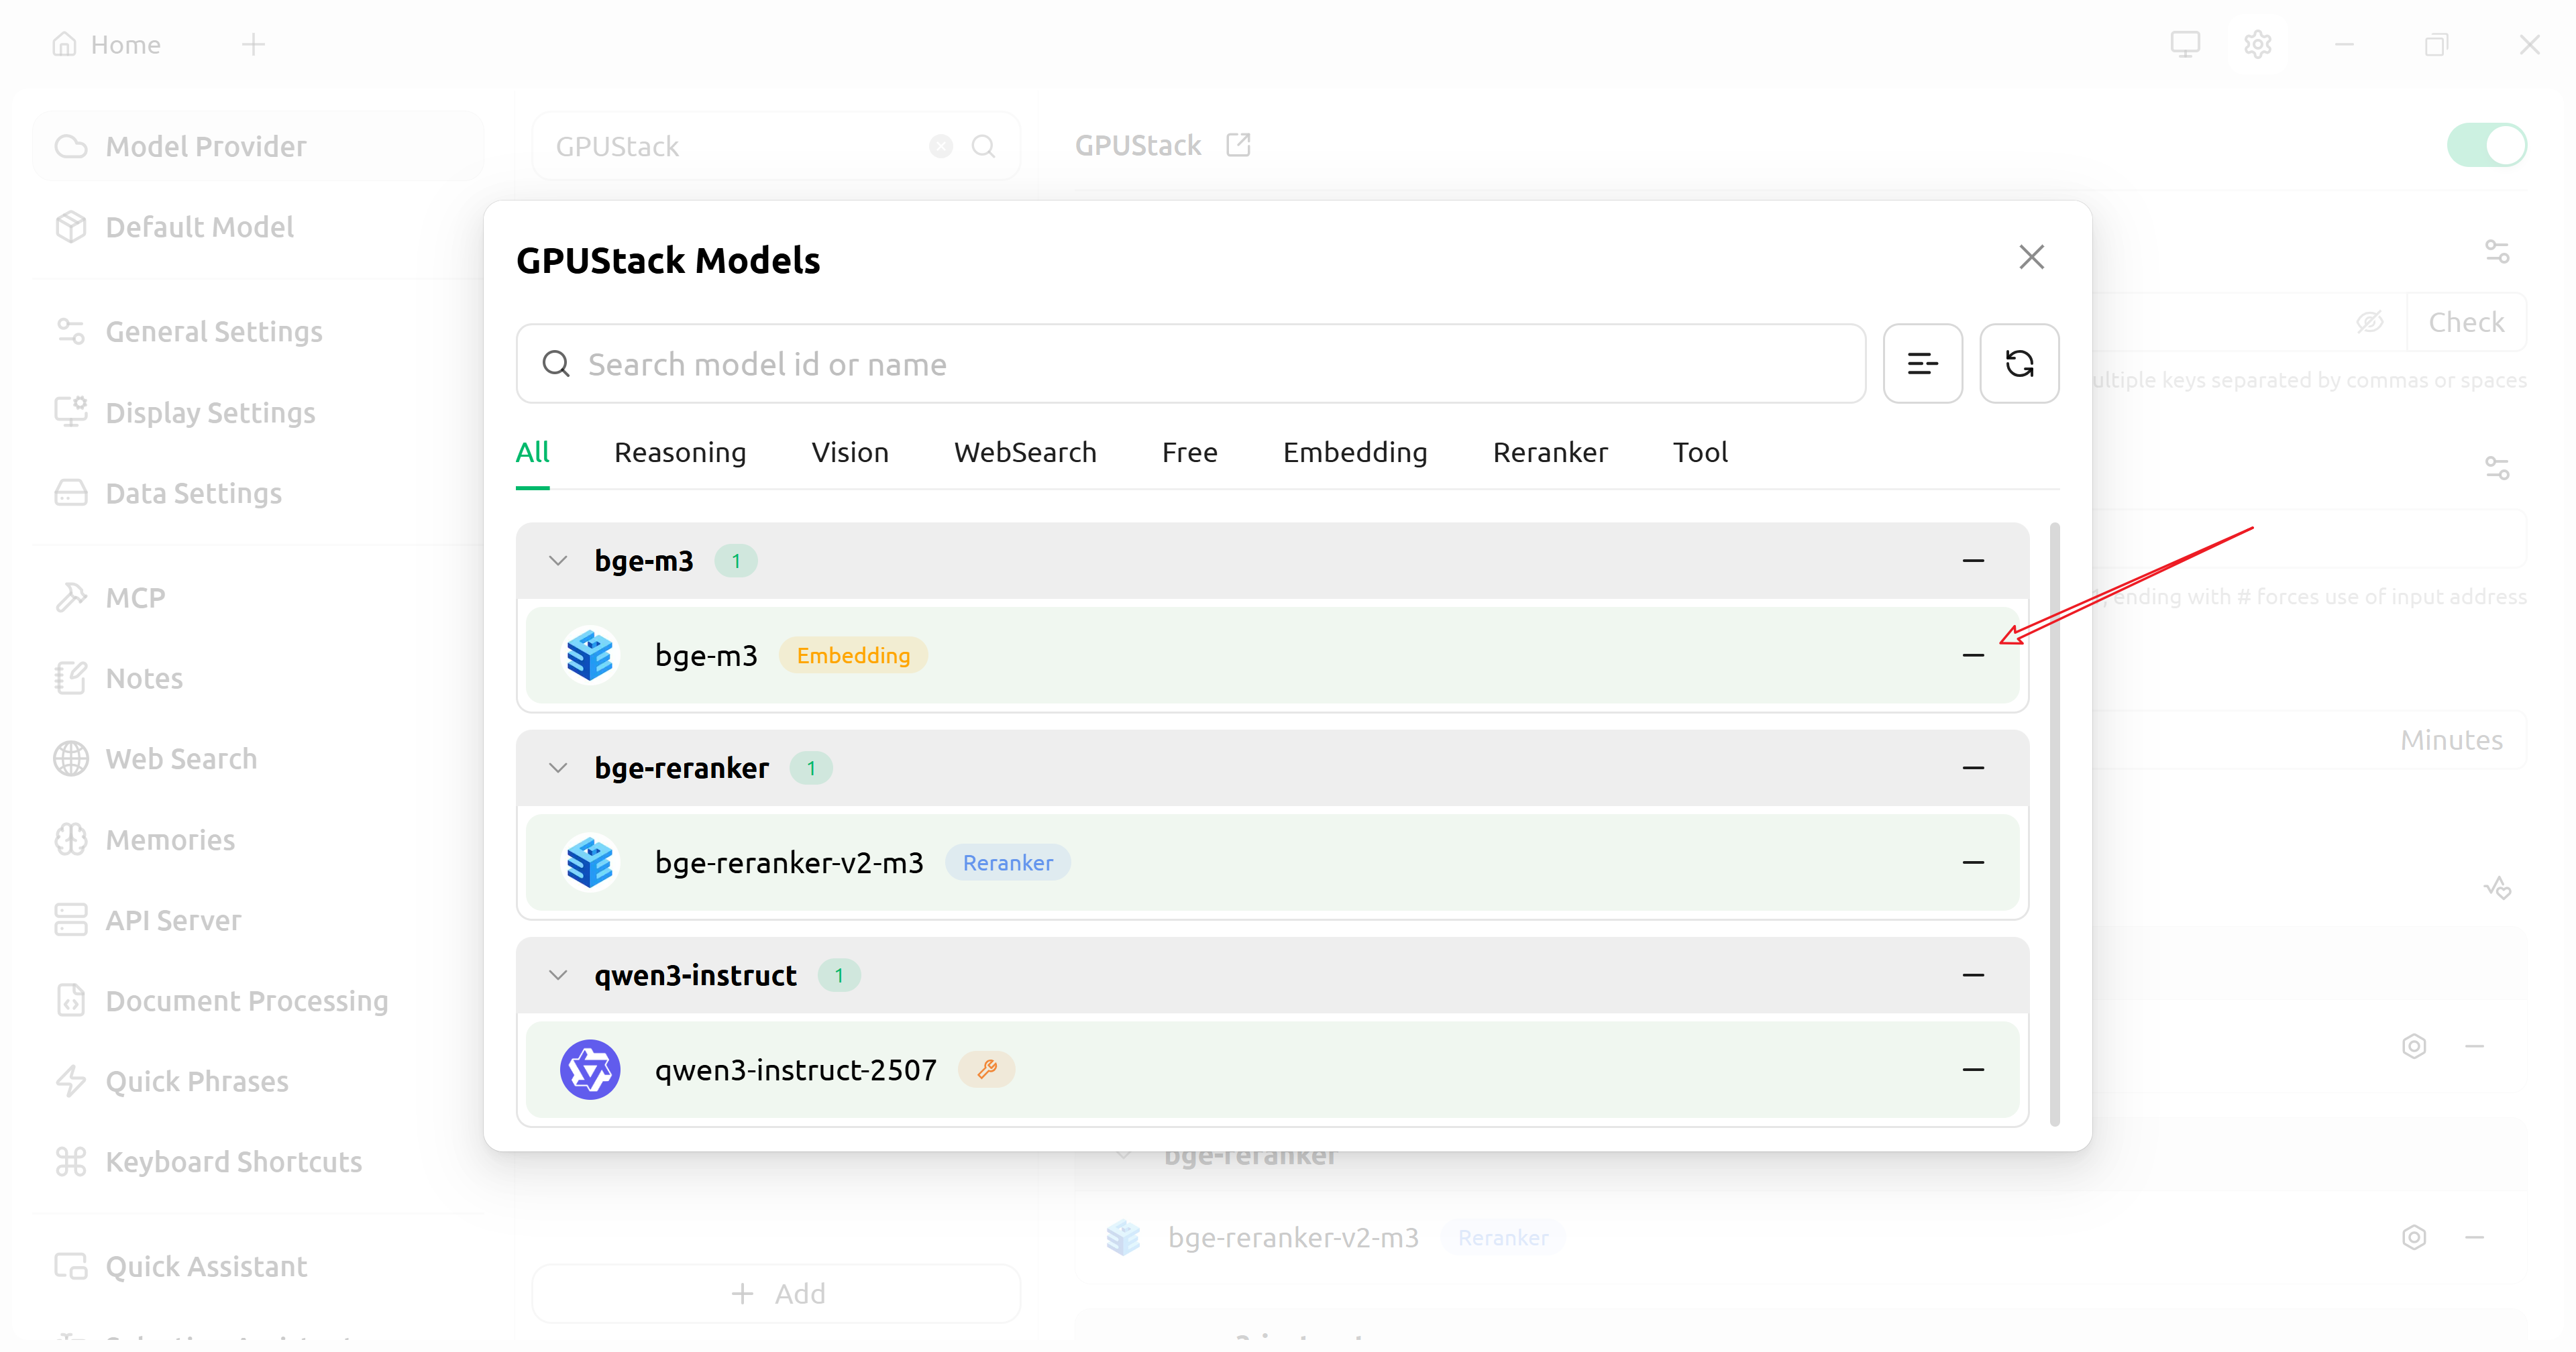The height and width of the screenshot is (1352, 2576).
Task: Open GPUStack external link icon
Action: tap(1238, 146)
